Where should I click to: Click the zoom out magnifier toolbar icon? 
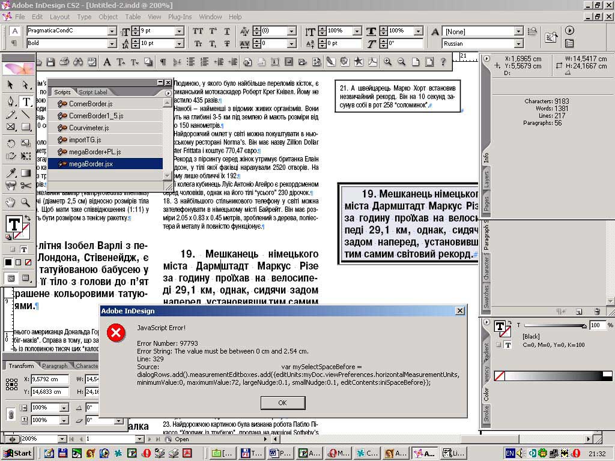(401, 62)
